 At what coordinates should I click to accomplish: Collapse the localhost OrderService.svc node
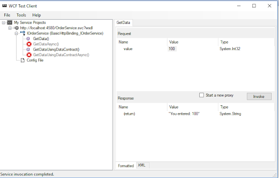(x=10, y=28)
